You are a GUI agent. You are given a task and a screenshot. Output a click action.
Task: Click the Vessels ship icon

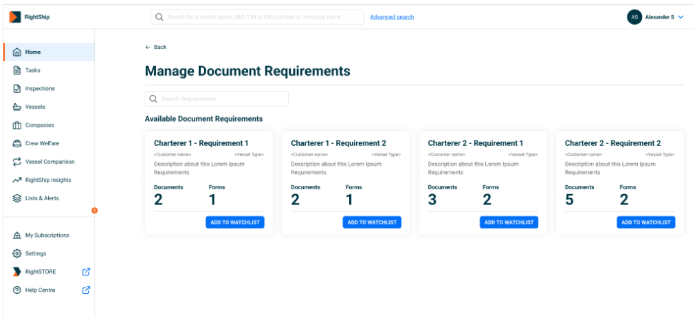[17, 107]
